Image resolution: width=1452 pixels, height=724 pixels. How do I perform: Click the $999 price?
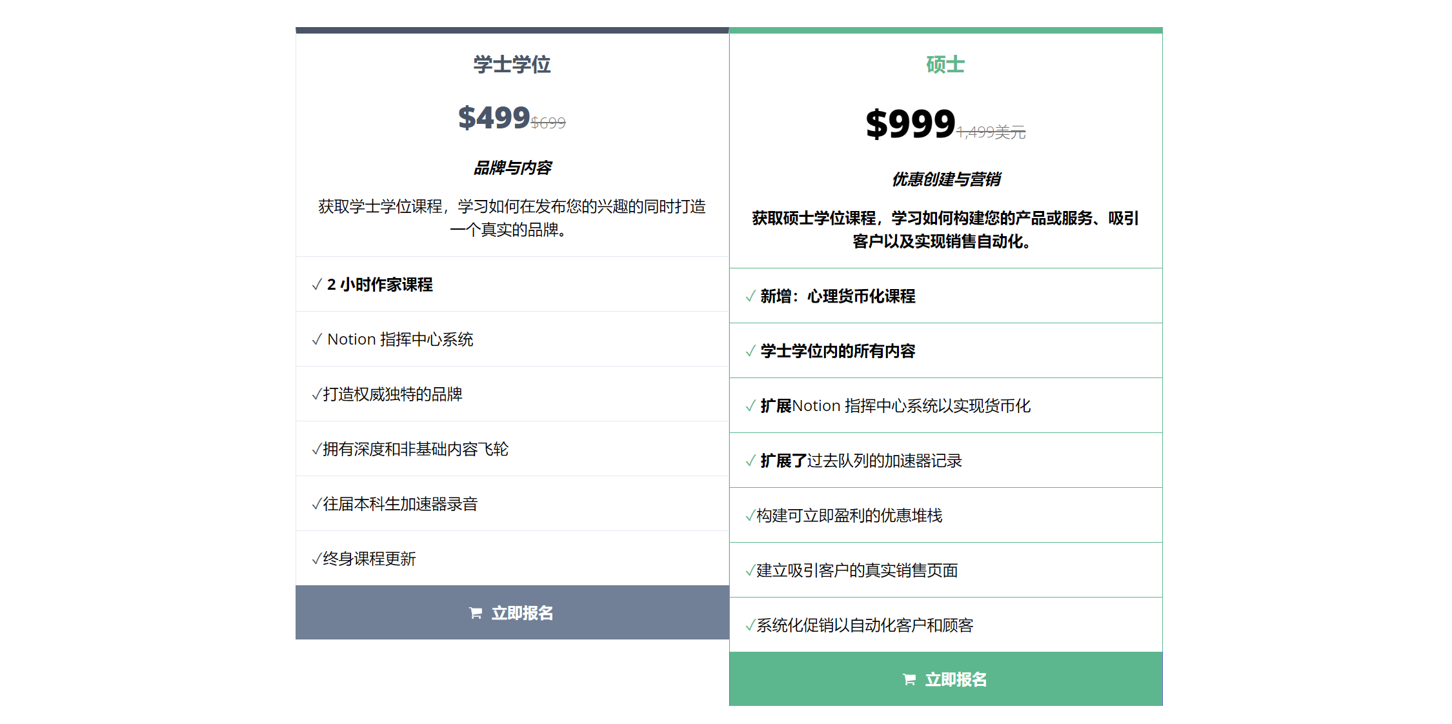click(910, 124)
